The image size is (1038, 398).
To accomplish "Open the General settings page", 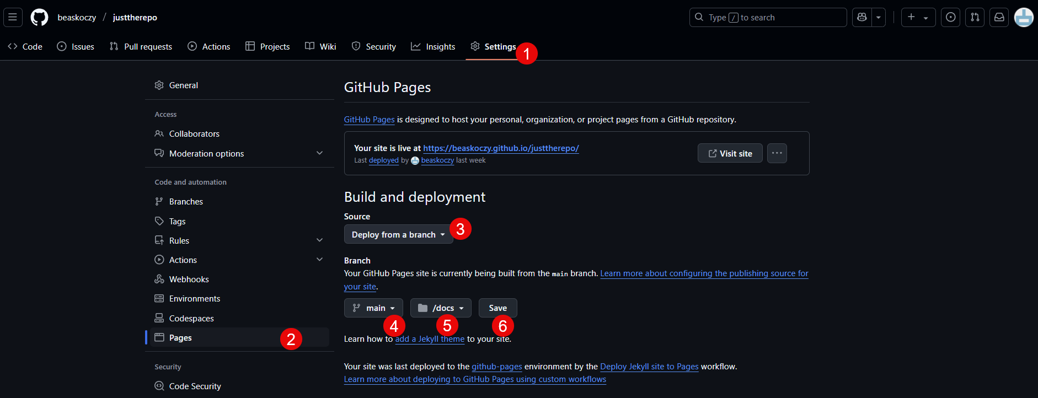I will (239, 85).
